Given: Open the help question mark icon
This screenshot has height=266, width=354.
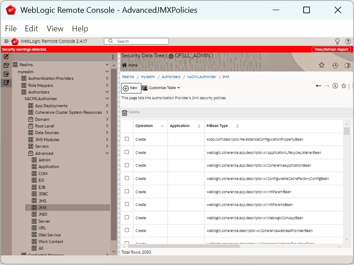Looking at the screenshot, I should (348, 41).
